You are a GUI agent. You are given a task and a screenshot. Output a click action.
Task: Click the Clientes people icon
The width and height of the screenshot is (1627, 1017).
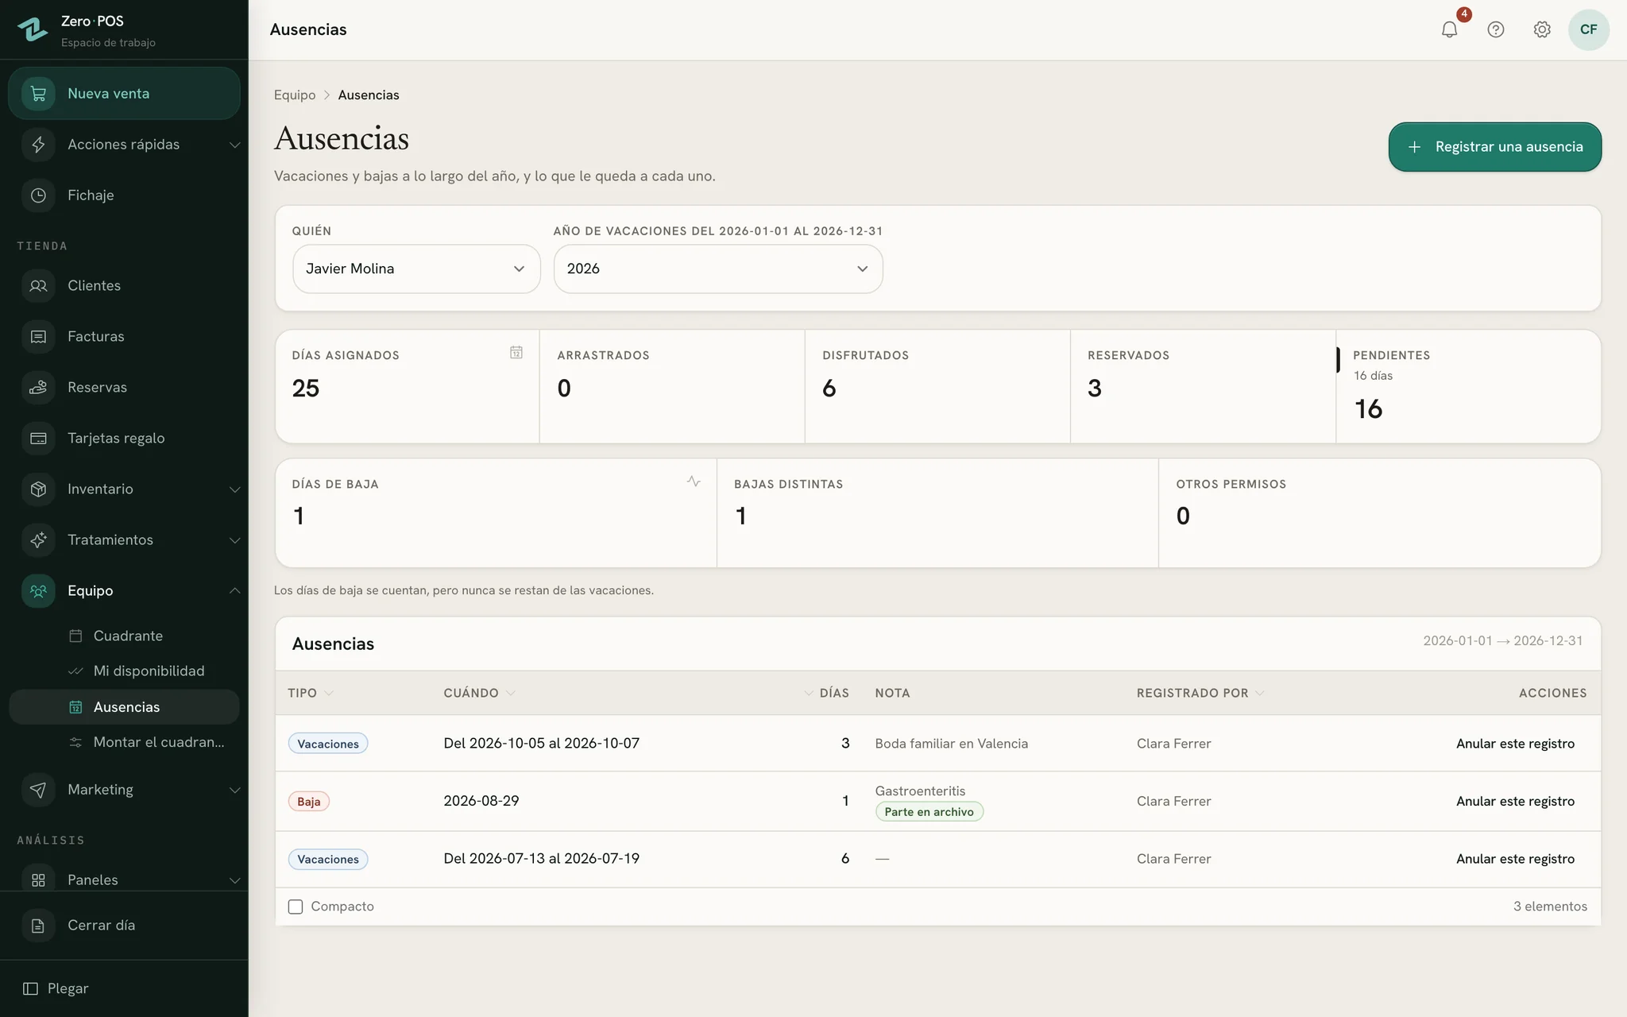pos(38,286)
